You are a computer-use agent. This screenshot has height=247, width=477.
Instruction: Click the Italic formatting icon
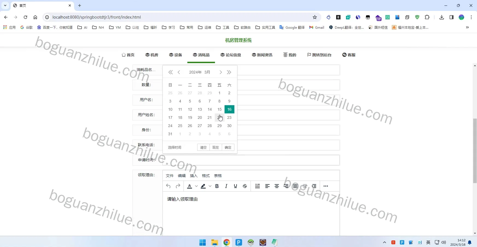[x=226, y=186]
